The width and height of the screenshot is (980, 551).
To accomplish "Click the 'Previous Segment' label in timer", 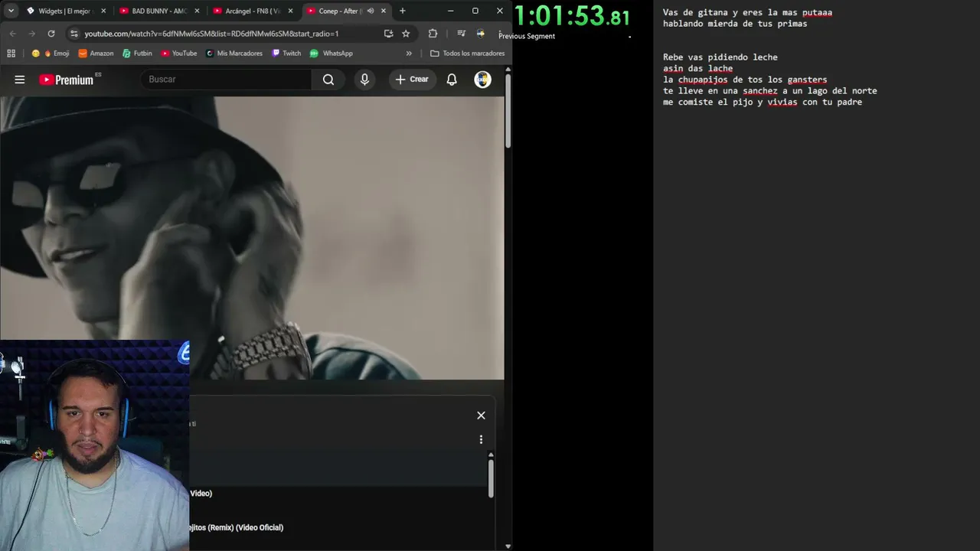I will [x=527, y=36].
